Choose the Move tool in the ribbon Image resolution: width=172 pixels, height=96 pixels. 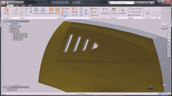click(36, 11)
